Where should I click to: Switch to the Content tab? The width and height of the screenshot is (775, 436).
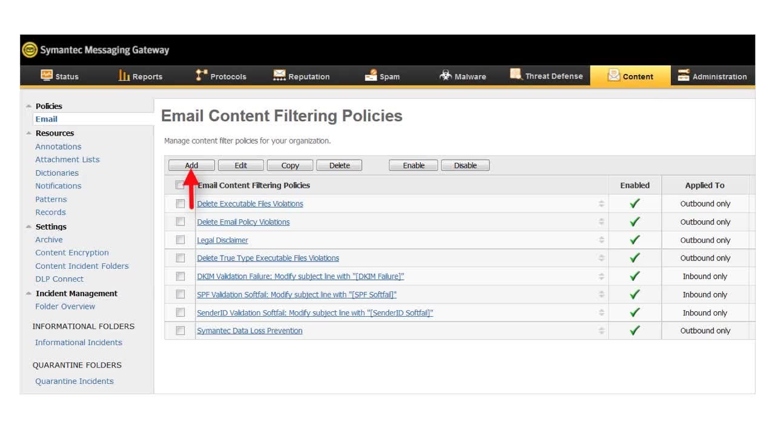pos(630,76)
